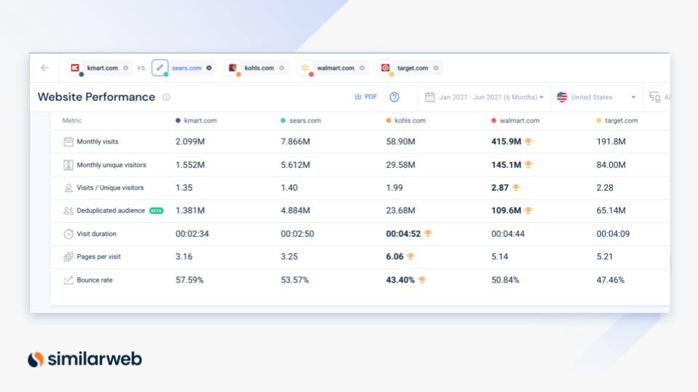This screenshot has height=392, width=698.
Task: Select the sears.com tab chip
Action: (x=183, y=68)
